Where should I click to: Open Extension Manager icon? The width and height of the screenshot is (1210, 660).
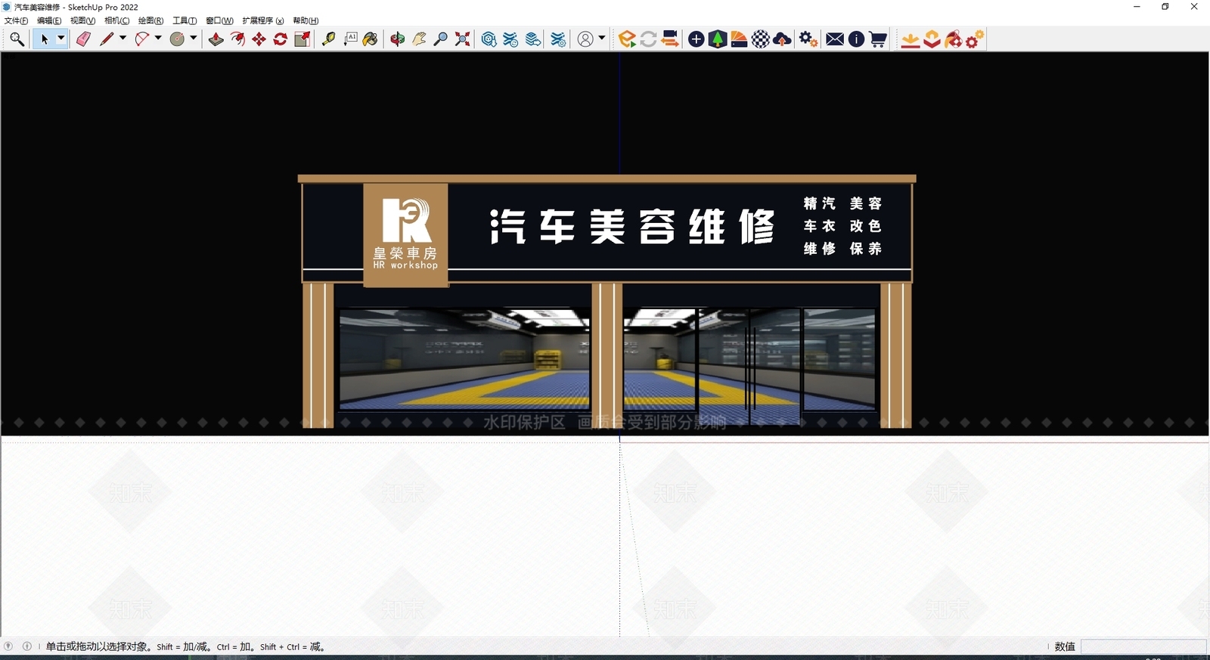558,39
